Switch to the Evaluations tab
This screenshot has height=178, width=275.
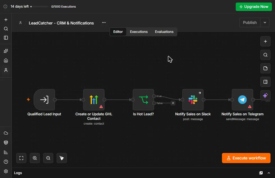point(164,32)
